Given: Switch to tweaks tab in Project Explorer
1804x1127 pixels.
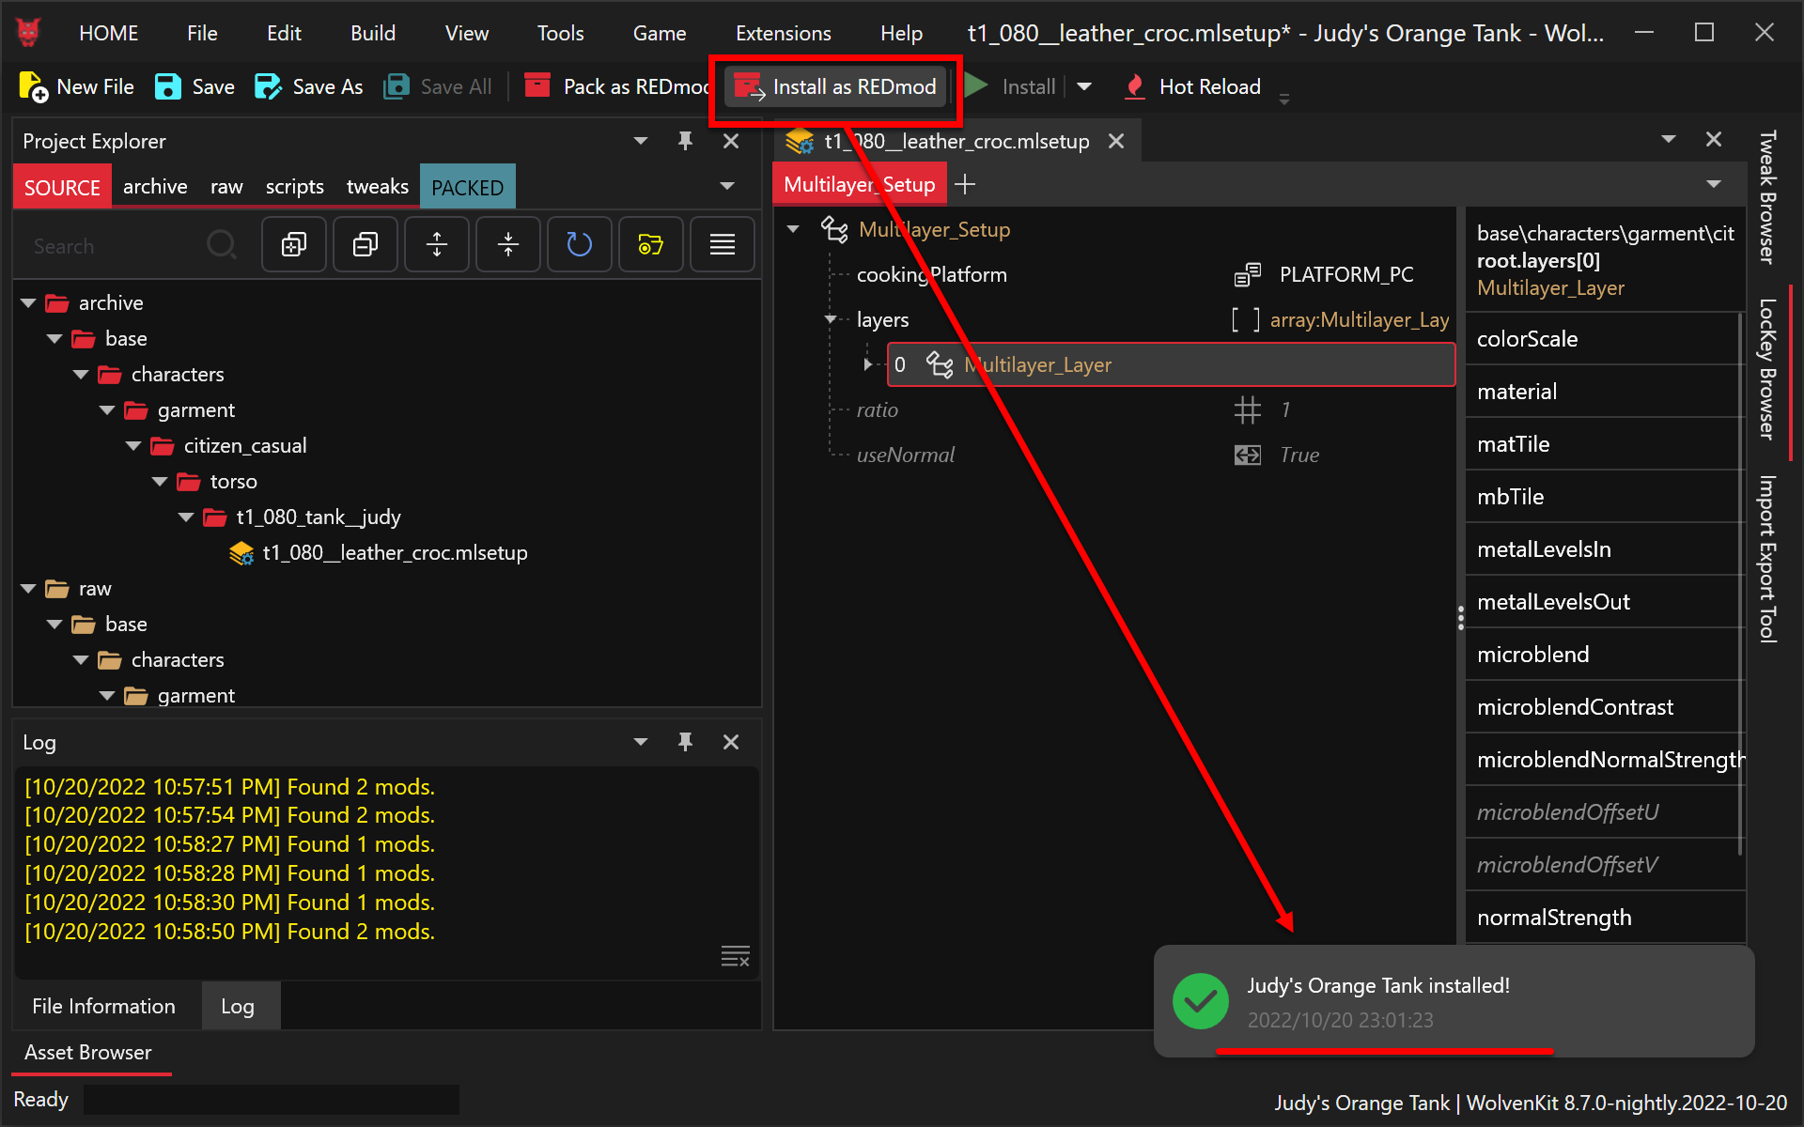Looking at the screenshot, I should pos(377,187).
